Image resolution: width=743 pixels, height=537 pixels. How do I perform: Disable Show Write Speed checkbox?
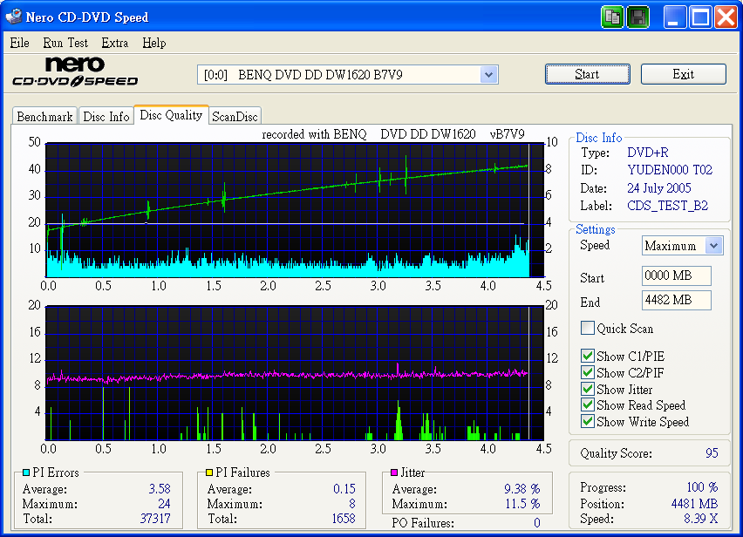(x=588, y=421)
